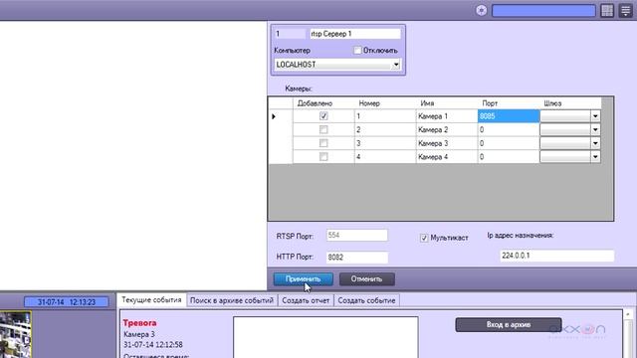The height and width of the screenshot is (358, 637).
Task: Switch to Текущие события tab
Action: pos(151,300)
